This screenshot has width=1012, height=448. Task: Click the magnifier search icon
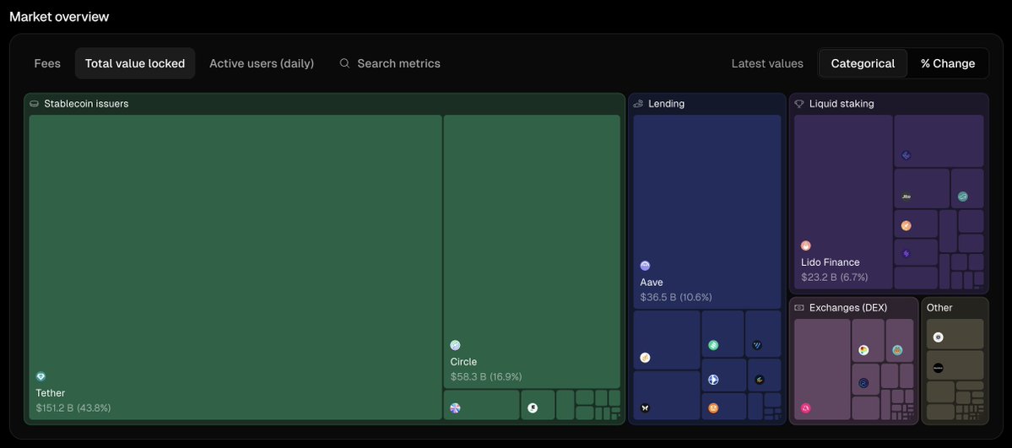click(x=344, y=63)
